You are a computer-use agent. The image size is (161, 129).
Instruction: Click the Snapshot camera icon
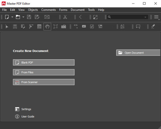[x=64, y=27]
